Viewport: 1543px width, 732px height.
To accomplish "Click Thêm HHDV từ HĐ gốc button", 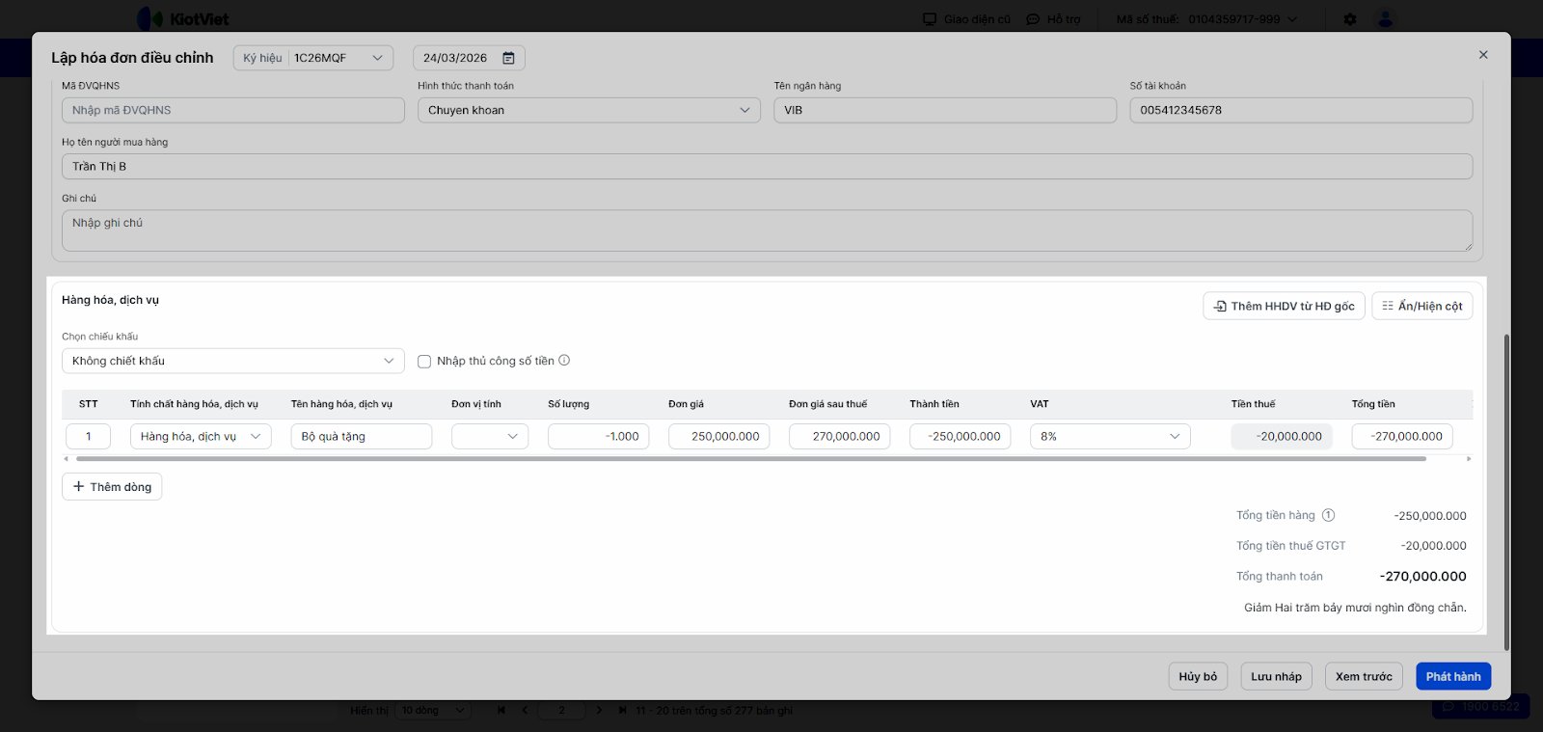I will point(1284,306).
